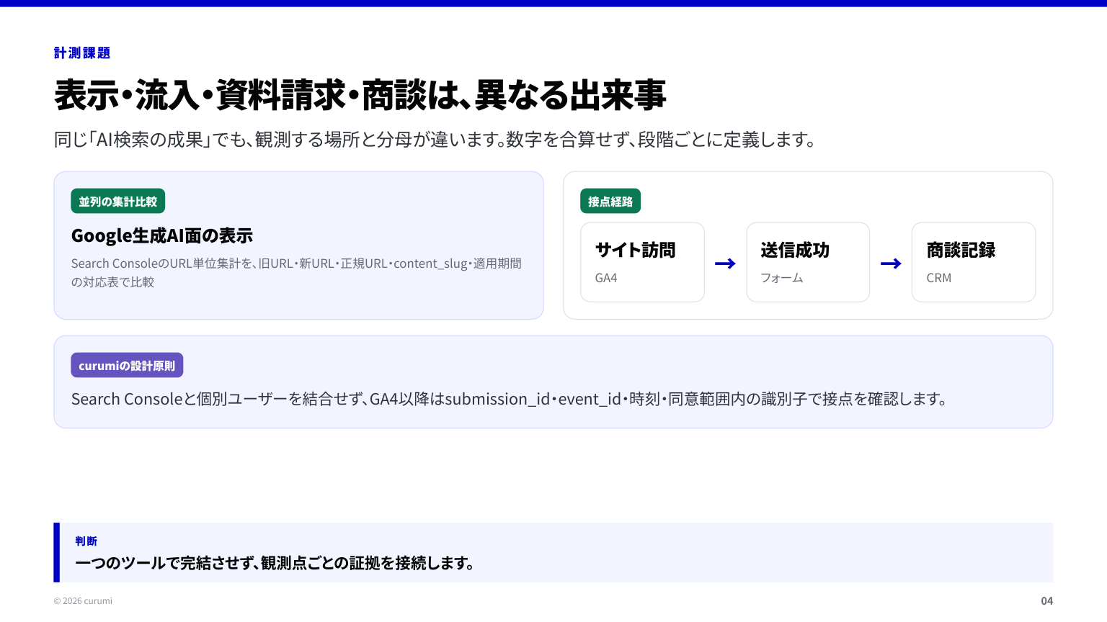This screenshot has height=622, width=1107.
Task: Select the 送信成功 step card
Action: [808, 262]
